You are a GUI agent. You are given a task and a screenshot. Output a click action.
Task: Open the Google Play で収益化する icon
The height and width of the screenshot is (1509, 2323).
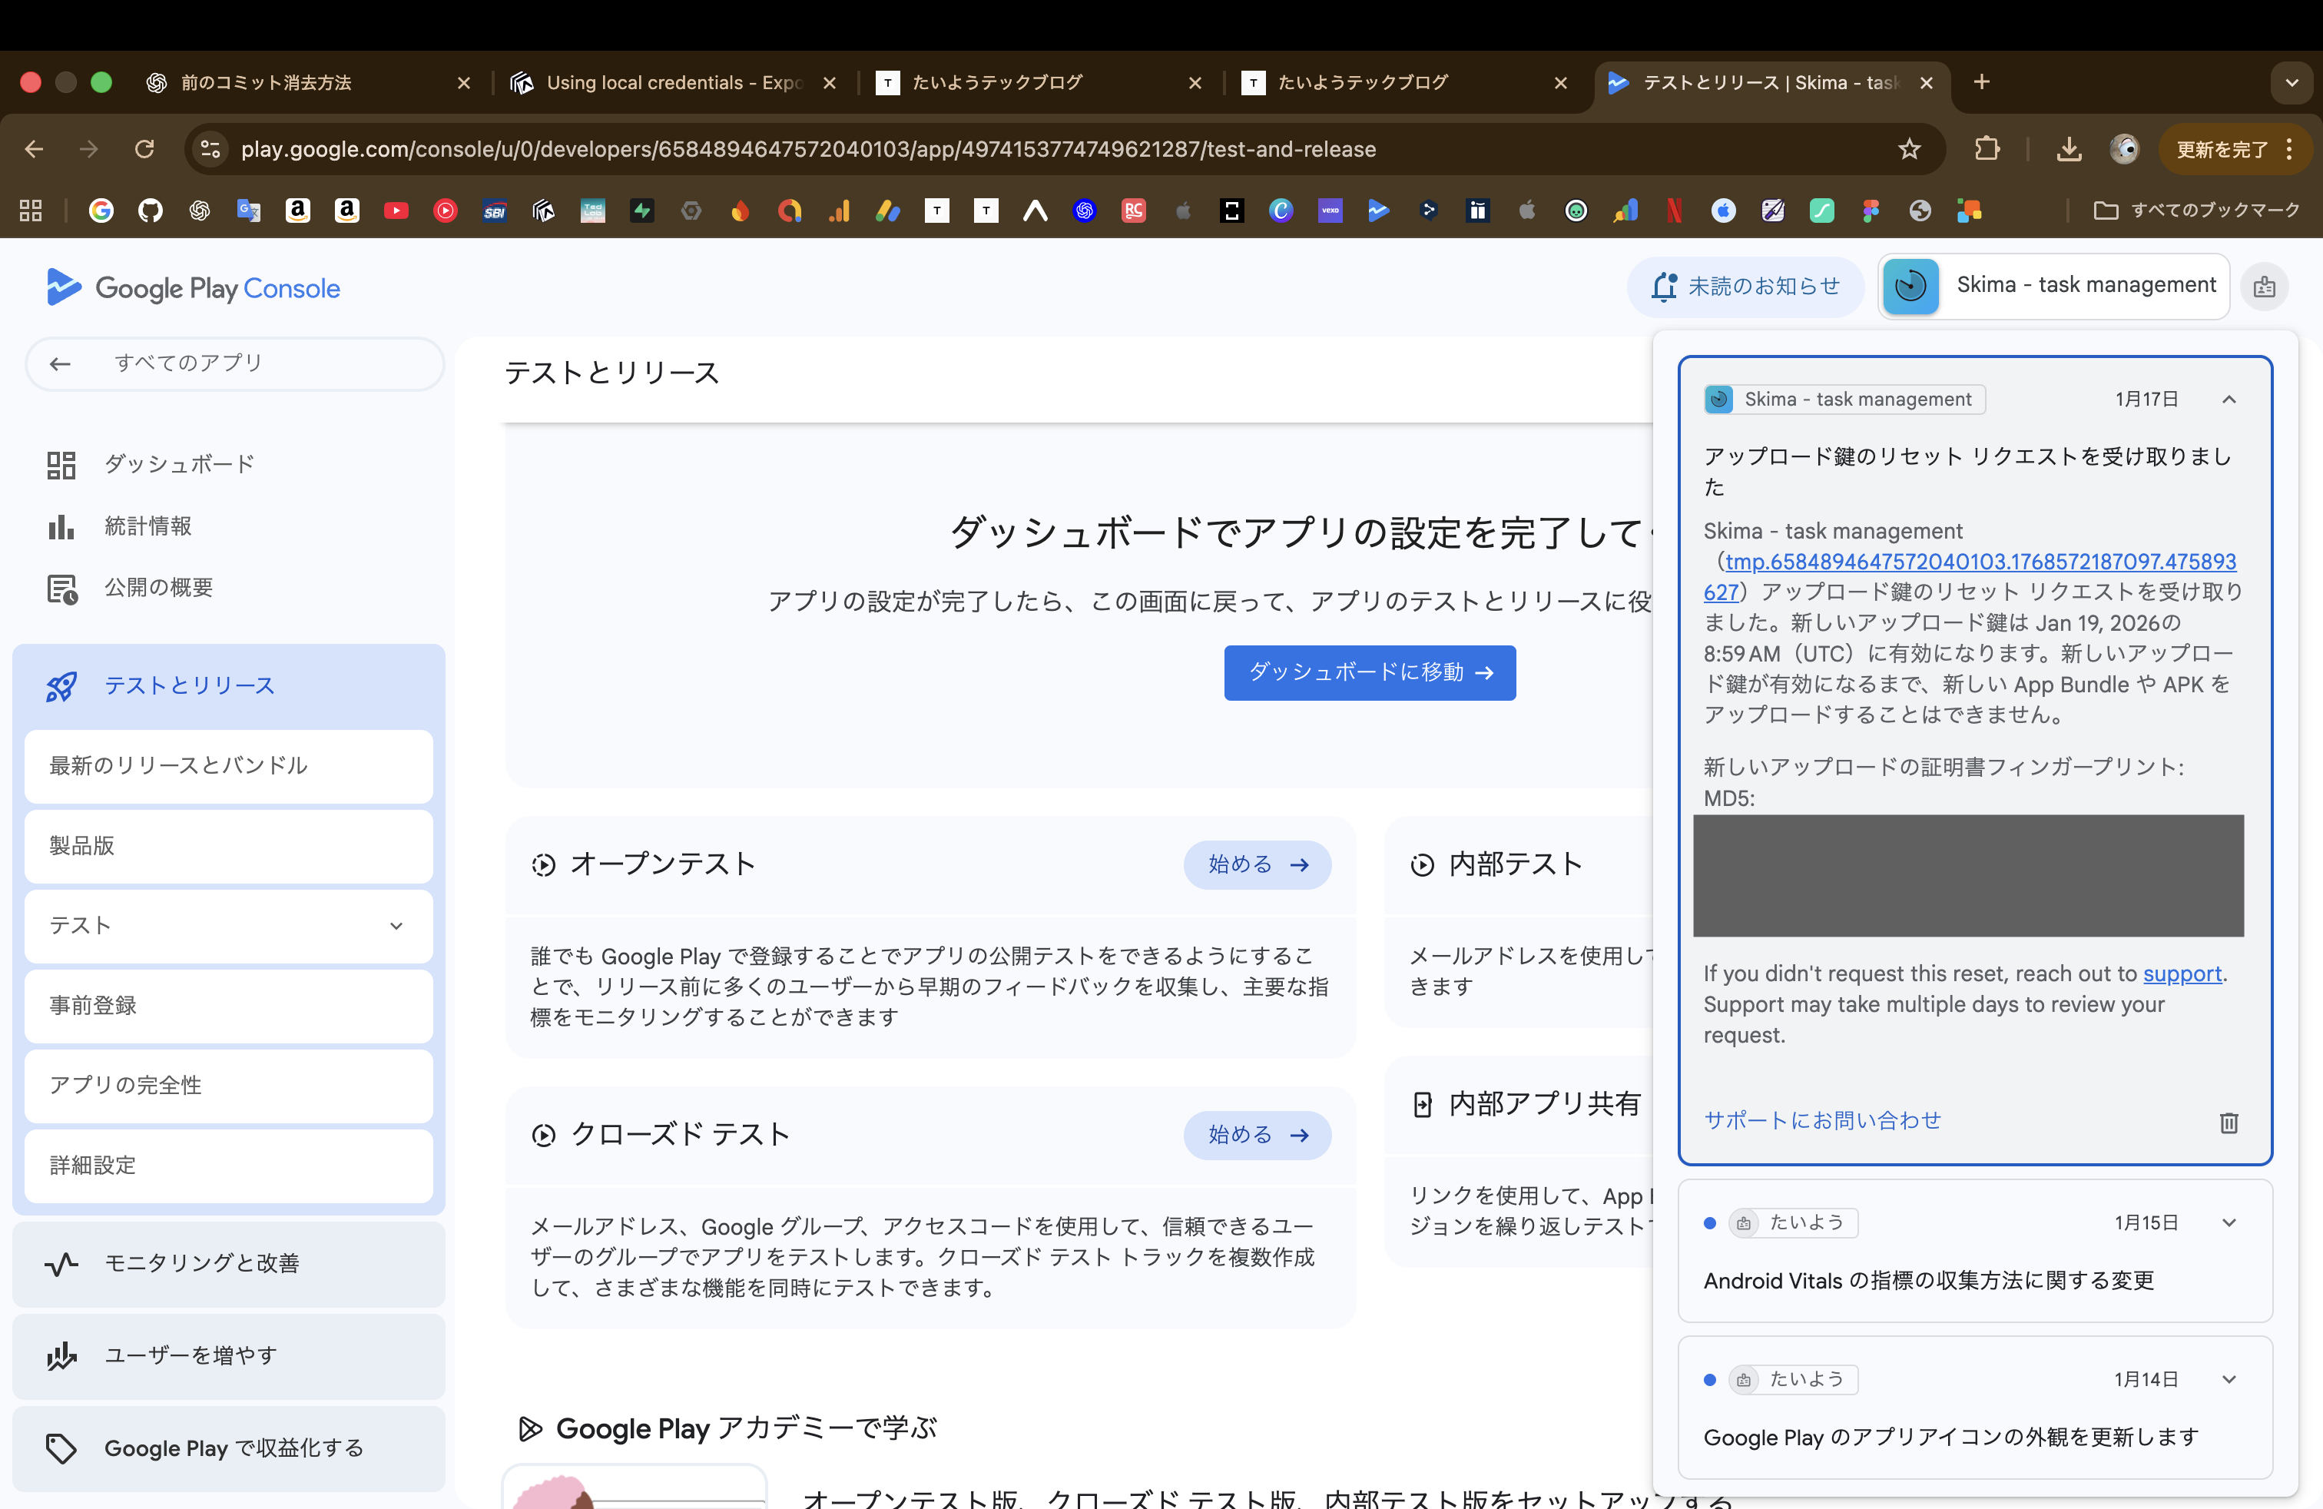61,1448
